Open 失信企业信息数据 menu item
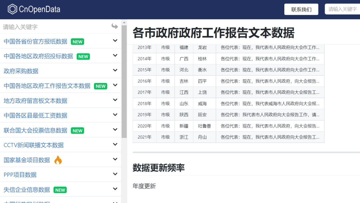The image size is (360, 203). pos(27,190)
